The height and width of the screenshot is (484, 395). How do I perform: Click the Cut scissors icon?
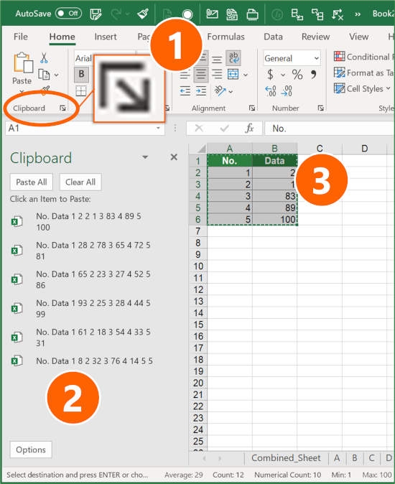44,58
